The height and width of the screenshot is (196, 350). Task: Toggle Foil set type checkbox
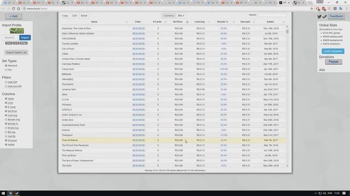[x=6, y=70]
